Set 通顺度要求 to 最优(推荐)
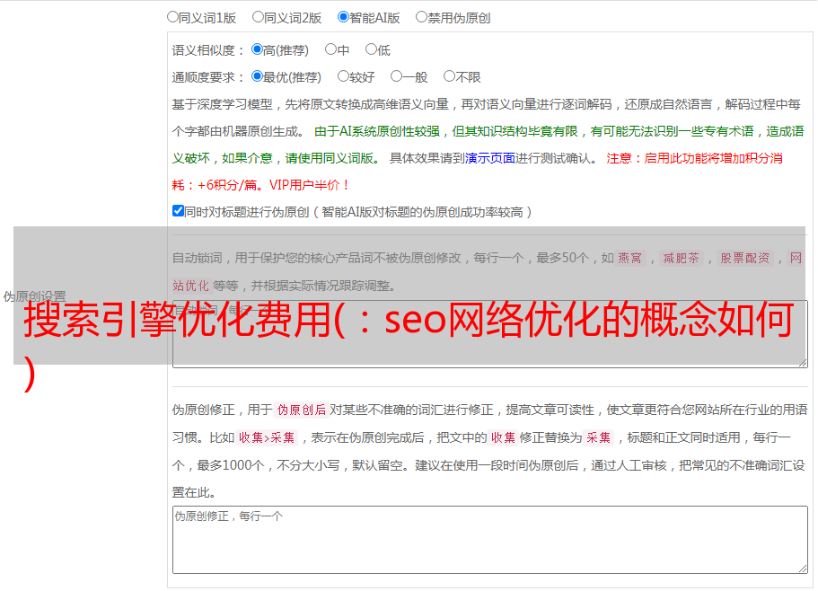The height and width of the screenshot is (591, 818). pyautogui.click(x=257, y=76)
